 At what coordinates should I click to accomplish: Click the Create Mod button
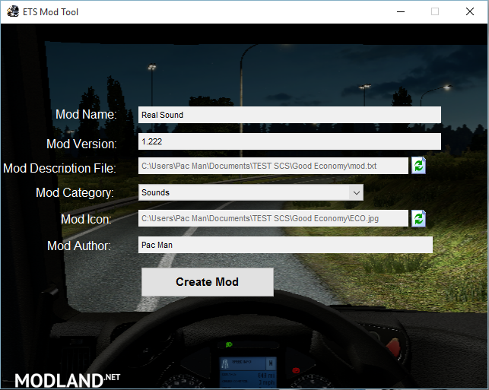point(208,282)
